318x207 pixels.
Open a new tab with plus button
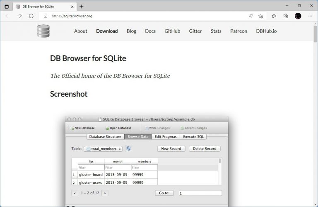(82, 6)
